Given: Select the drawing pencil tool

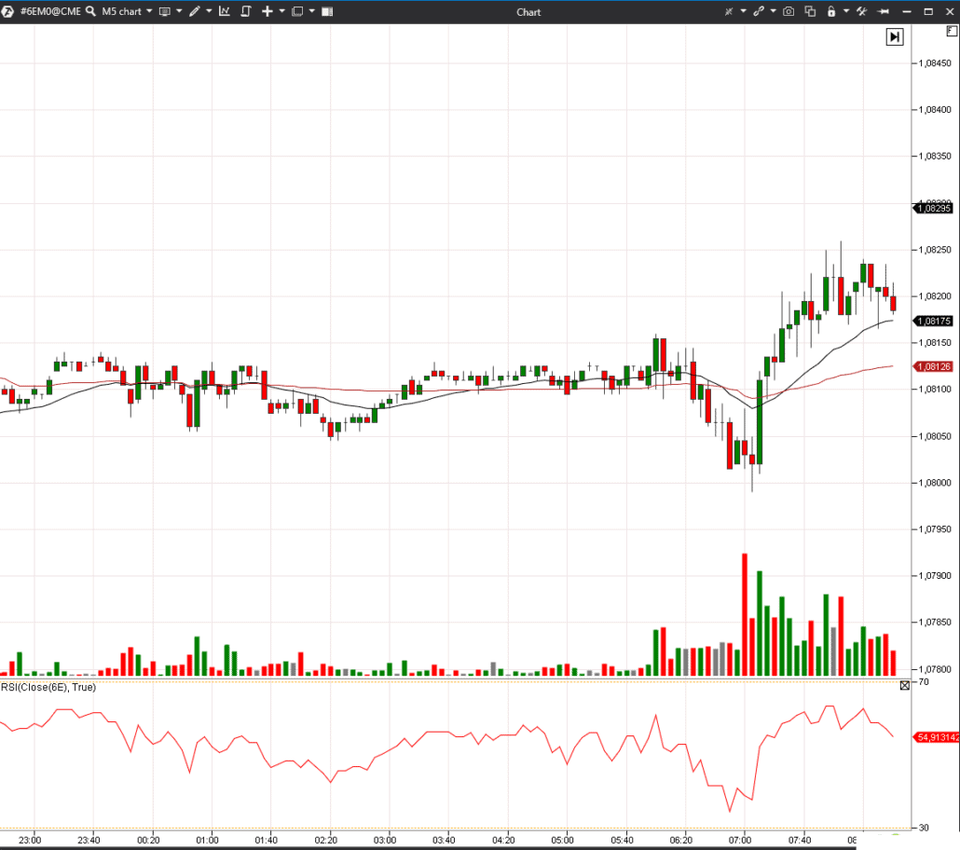Looking at the screenshot, I should pos(195,12).
